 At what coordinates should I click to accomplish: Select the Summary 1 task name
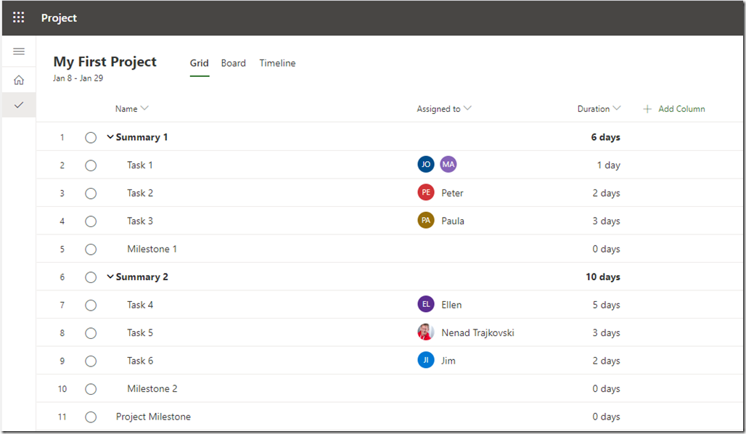click(x=142, y=137)
